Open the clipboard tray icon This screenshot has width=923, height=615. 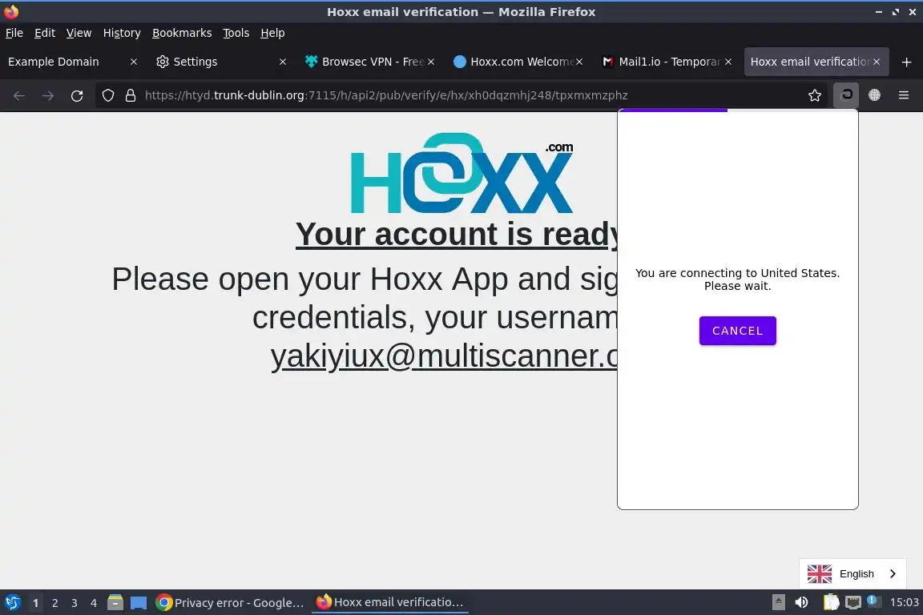click(831, 603)
